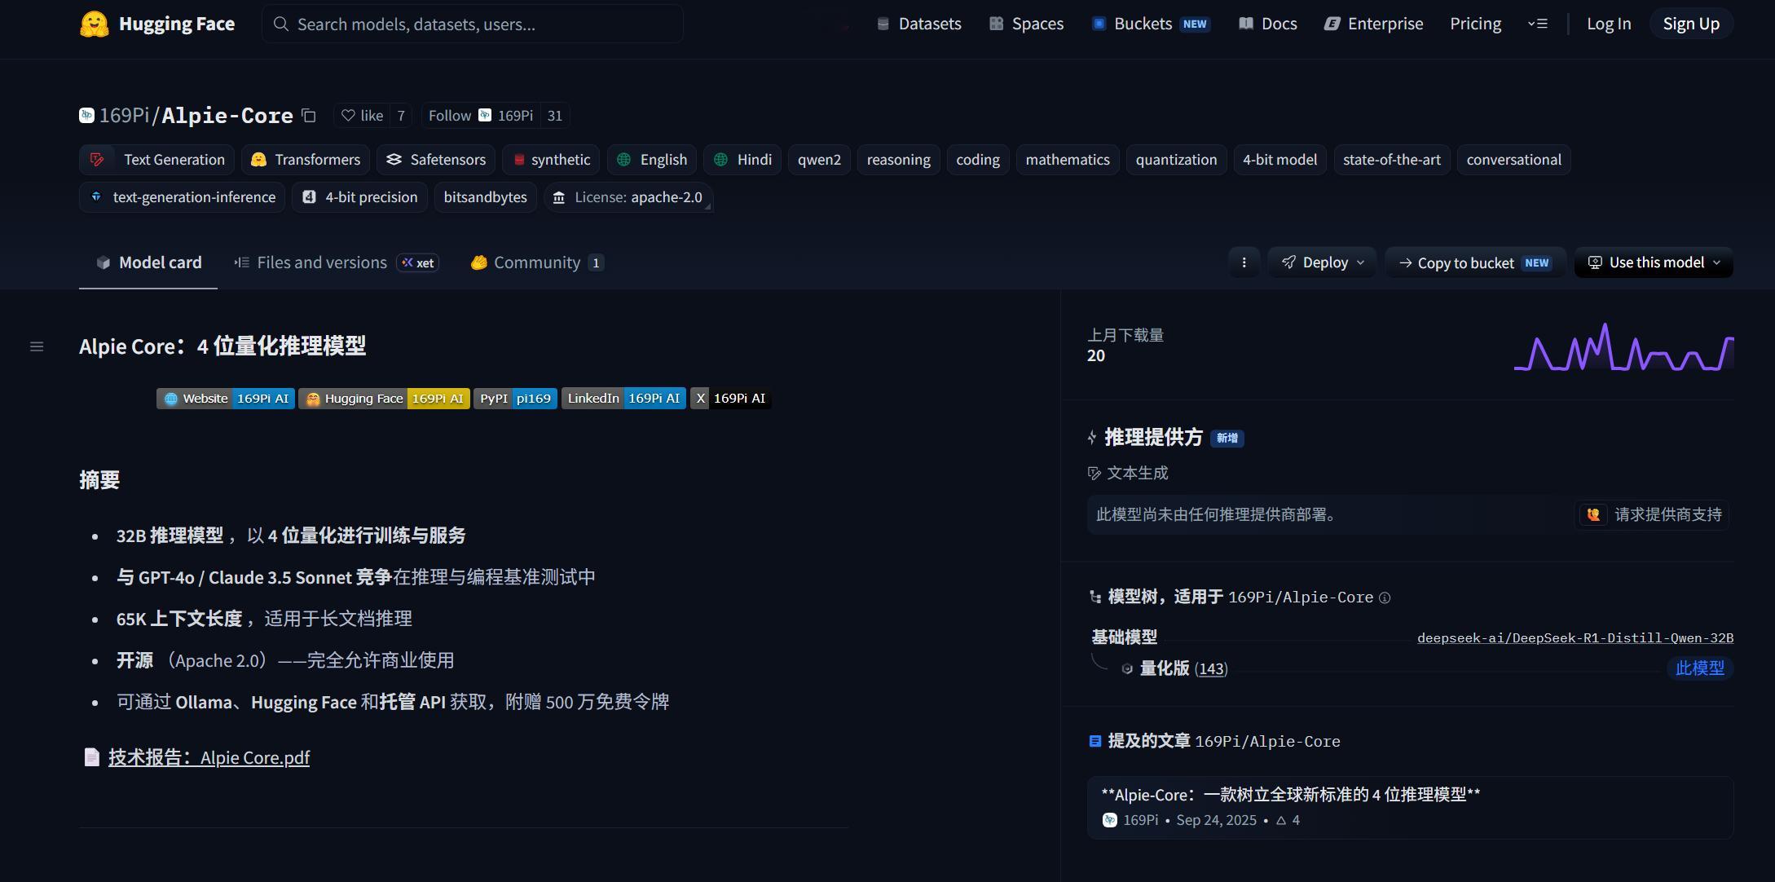The height and width of the screenshot is (882, 1775).
Task: Click the coding tag
Action: click(x=978, y=160)
